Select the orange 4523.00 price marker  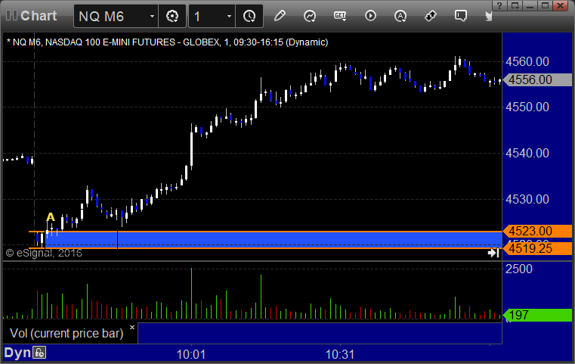[x=537, y=231]
